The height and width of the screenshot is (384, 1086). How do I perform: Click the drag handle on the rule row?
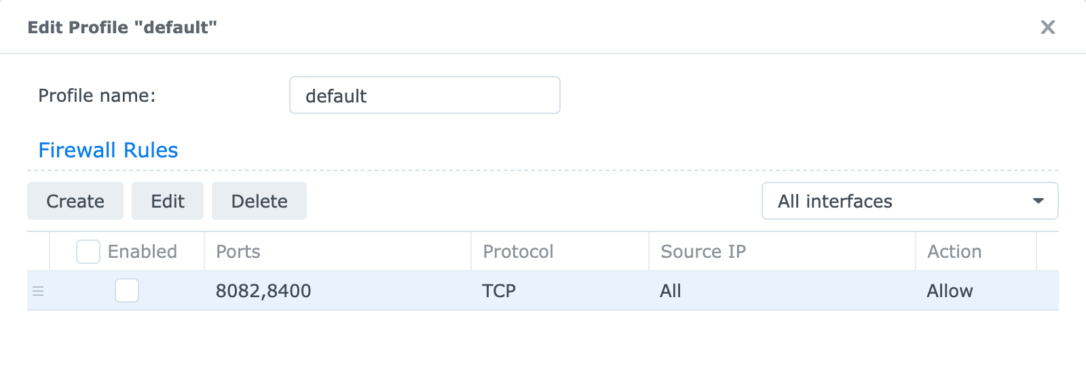click(38, 291)
